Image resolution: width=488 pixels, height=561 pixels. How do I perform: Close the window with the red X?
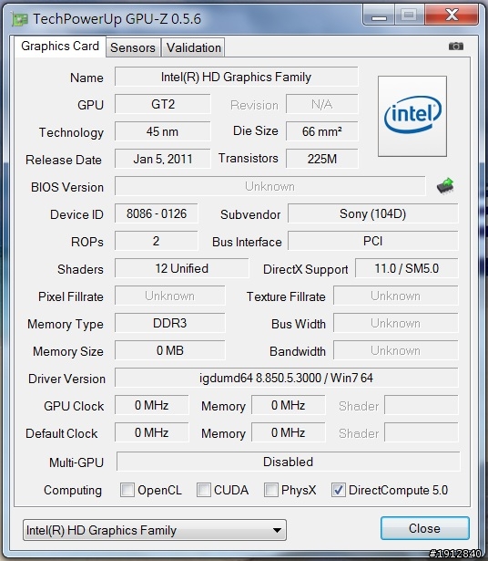click(452, 16)
